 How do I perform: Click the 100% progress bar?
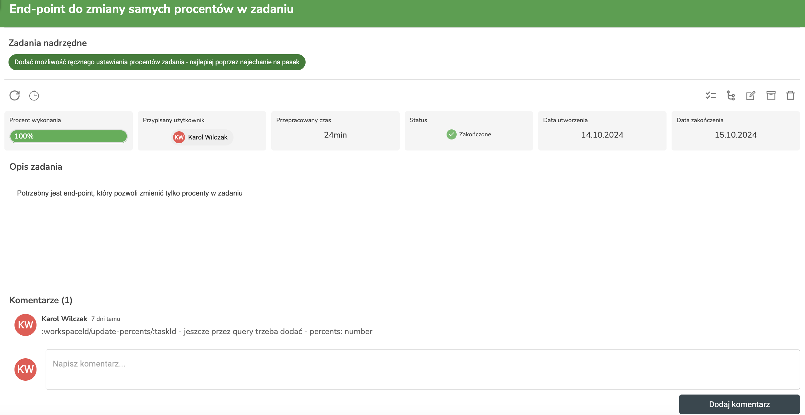(68, 136)
